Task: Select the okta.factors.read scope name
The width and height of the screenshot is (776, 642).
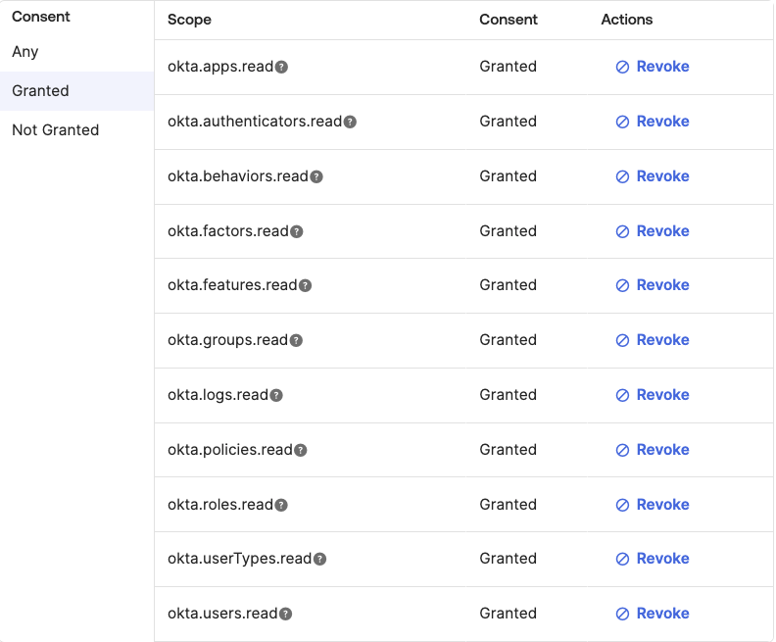Action: point(228,231)
